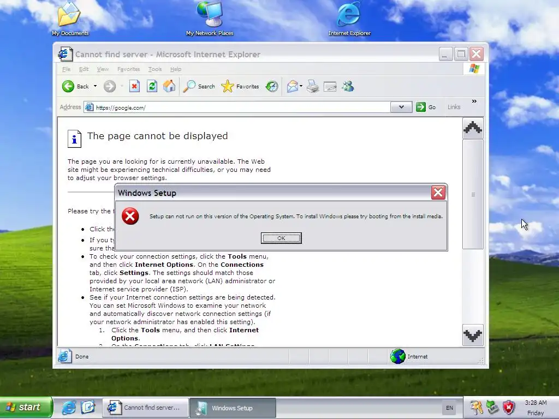This screenshot has height=419, width=559.
Task: Click the taskbar clock showing 3:28 AM
Action: (536, 403)
